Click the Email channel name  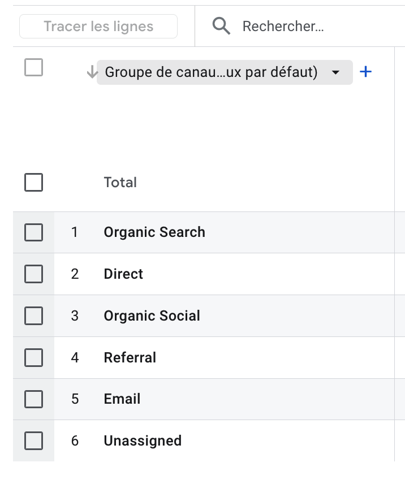coord(122,399)
